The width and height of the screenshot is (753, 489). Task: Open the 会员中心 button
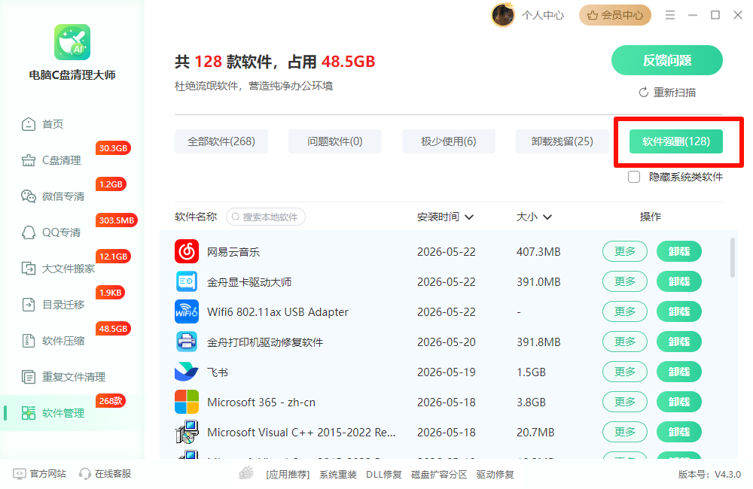614,15
